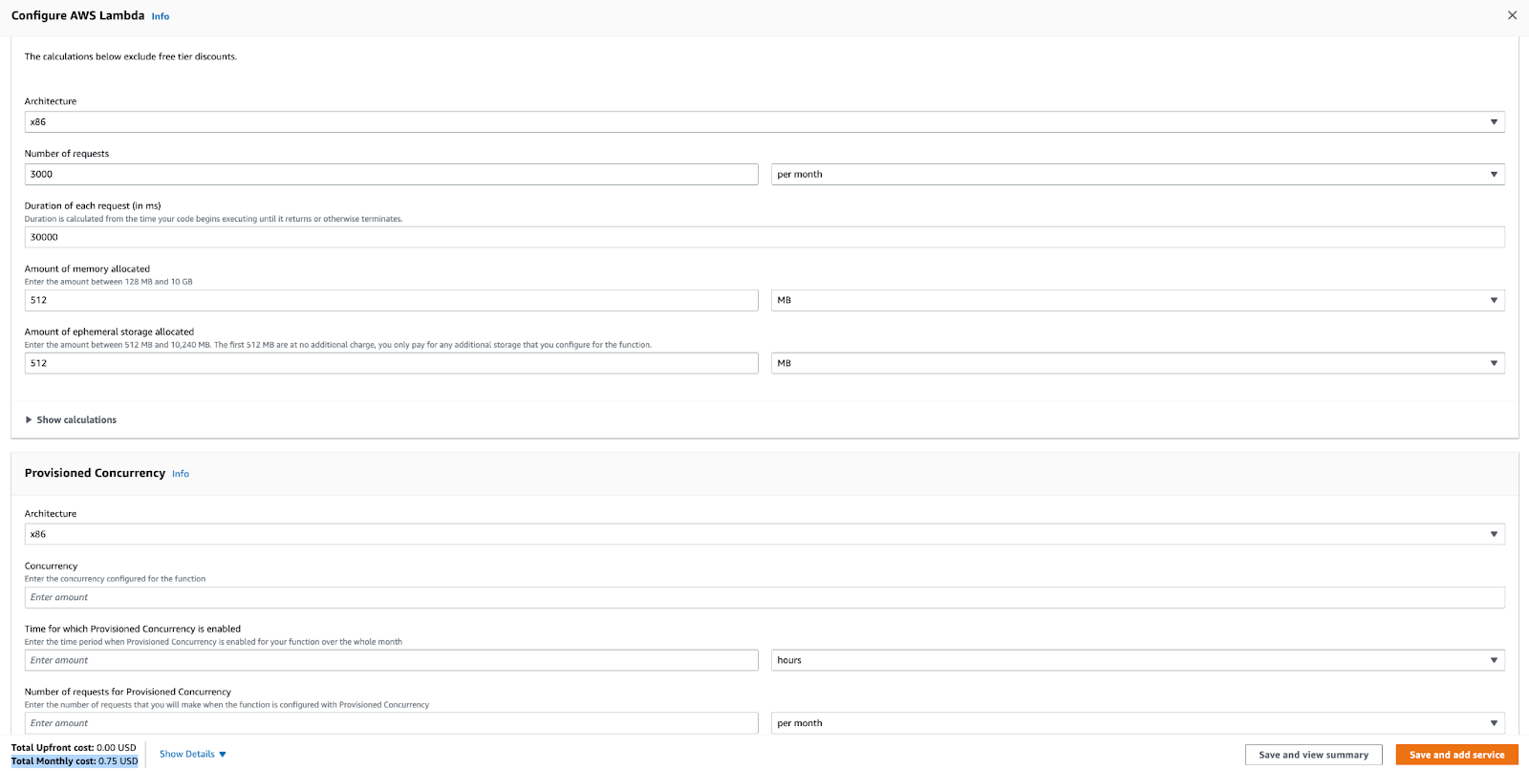Open Info link beside Configure AWS Lambda
The image size is (1529, 771).
coord(161,16)
